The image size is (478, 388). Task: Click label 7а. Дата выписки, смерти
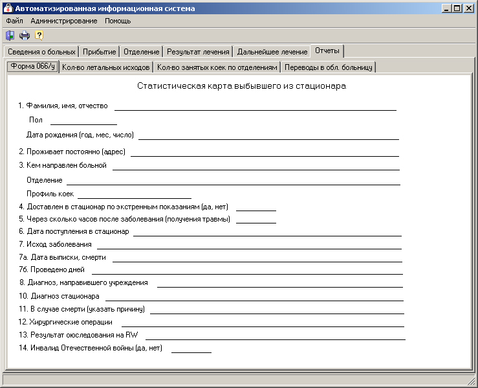[62, 257]
